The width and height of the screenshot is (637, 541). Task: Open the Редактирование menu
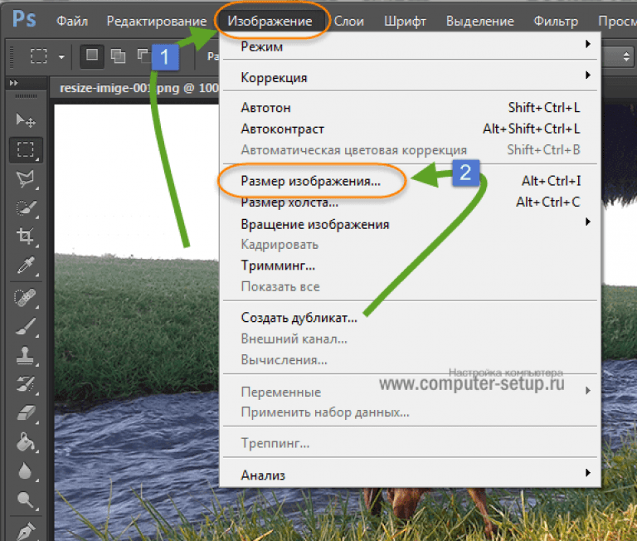[157, 21]
